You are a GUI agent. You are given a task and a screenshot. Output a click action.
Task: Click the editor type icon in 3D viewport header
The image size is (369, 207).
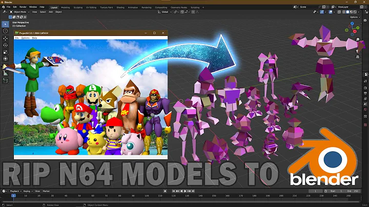5,12
